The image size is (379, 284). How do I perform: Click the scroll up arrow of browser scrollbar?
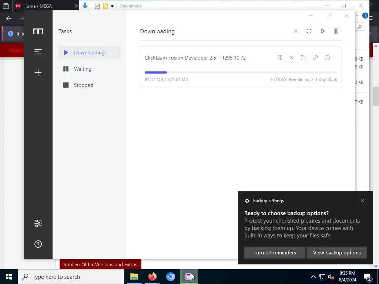click(x=376, y=46)
